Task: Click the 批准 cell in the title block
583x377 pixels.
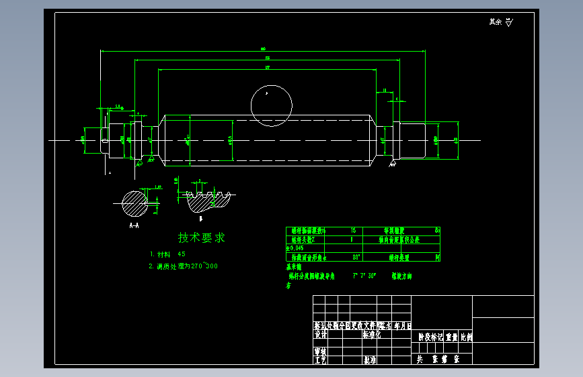Action: (370, 360)
